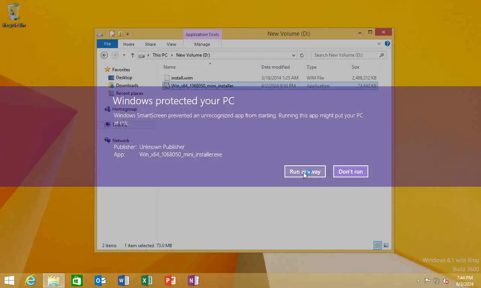Click the Run anyway button
Image resolution: width=481 pixels, height=288 pixels.
coord(305,171)
